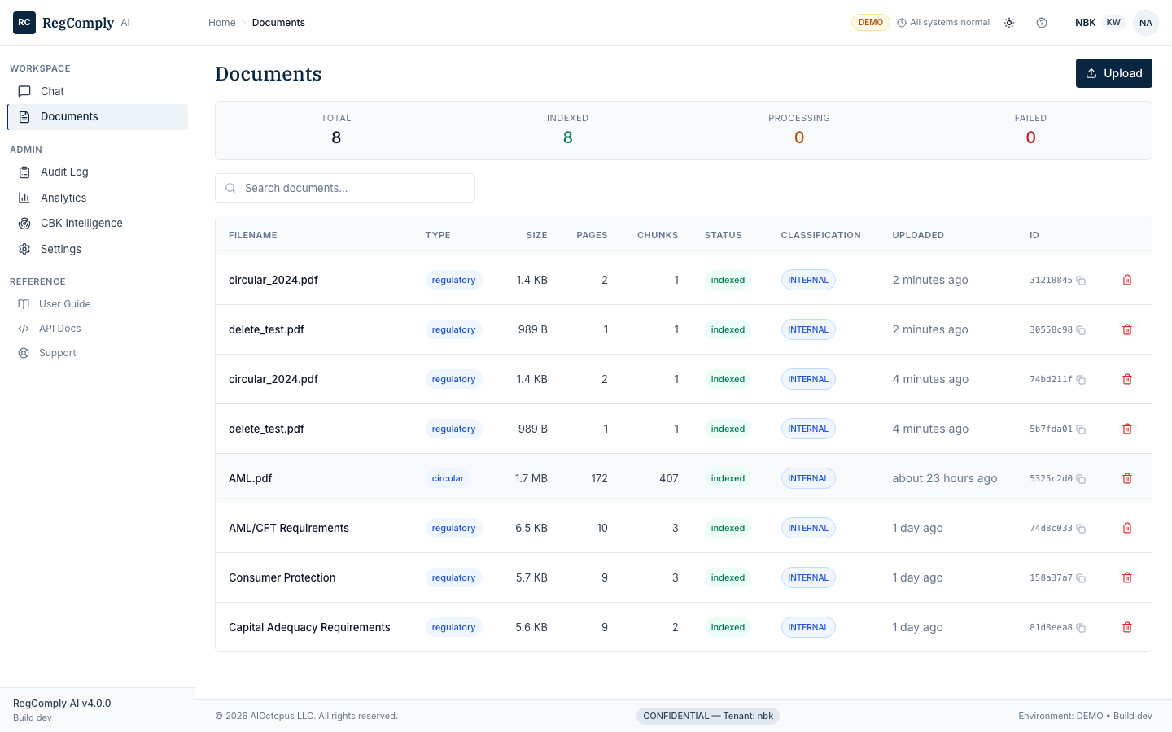1172x732 pixels.
Task: Delete the AML/CFT Requirements document
Action: (x=1127, y=528)
